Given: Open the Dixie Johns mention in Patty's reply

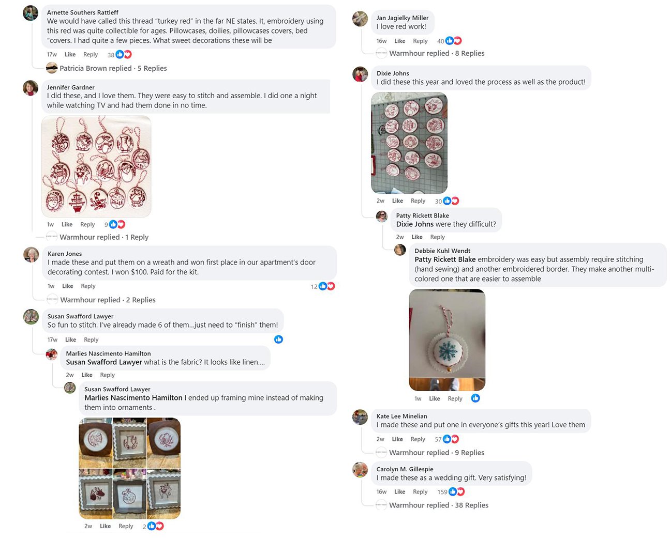Looking at the screenshot, I should [x=415, y=224].
